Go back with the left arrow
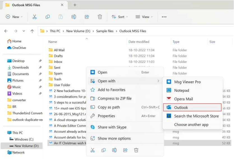Screen dimensions: 234x161 6,31
